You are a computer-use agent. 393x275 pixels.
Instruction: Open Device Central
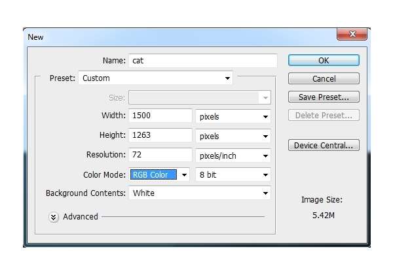(324, 146)
